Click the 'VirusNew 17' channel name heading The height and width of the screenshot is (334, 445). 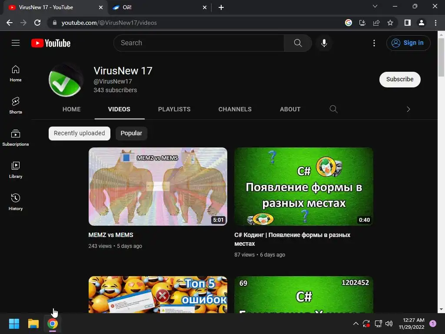coord(123,71)
